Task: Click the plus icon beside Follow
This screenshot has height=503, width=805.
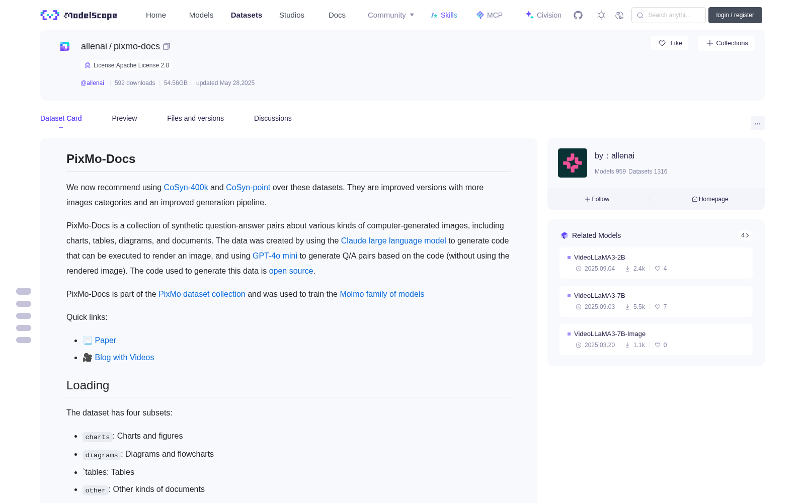Action: (x=588, y=199)
